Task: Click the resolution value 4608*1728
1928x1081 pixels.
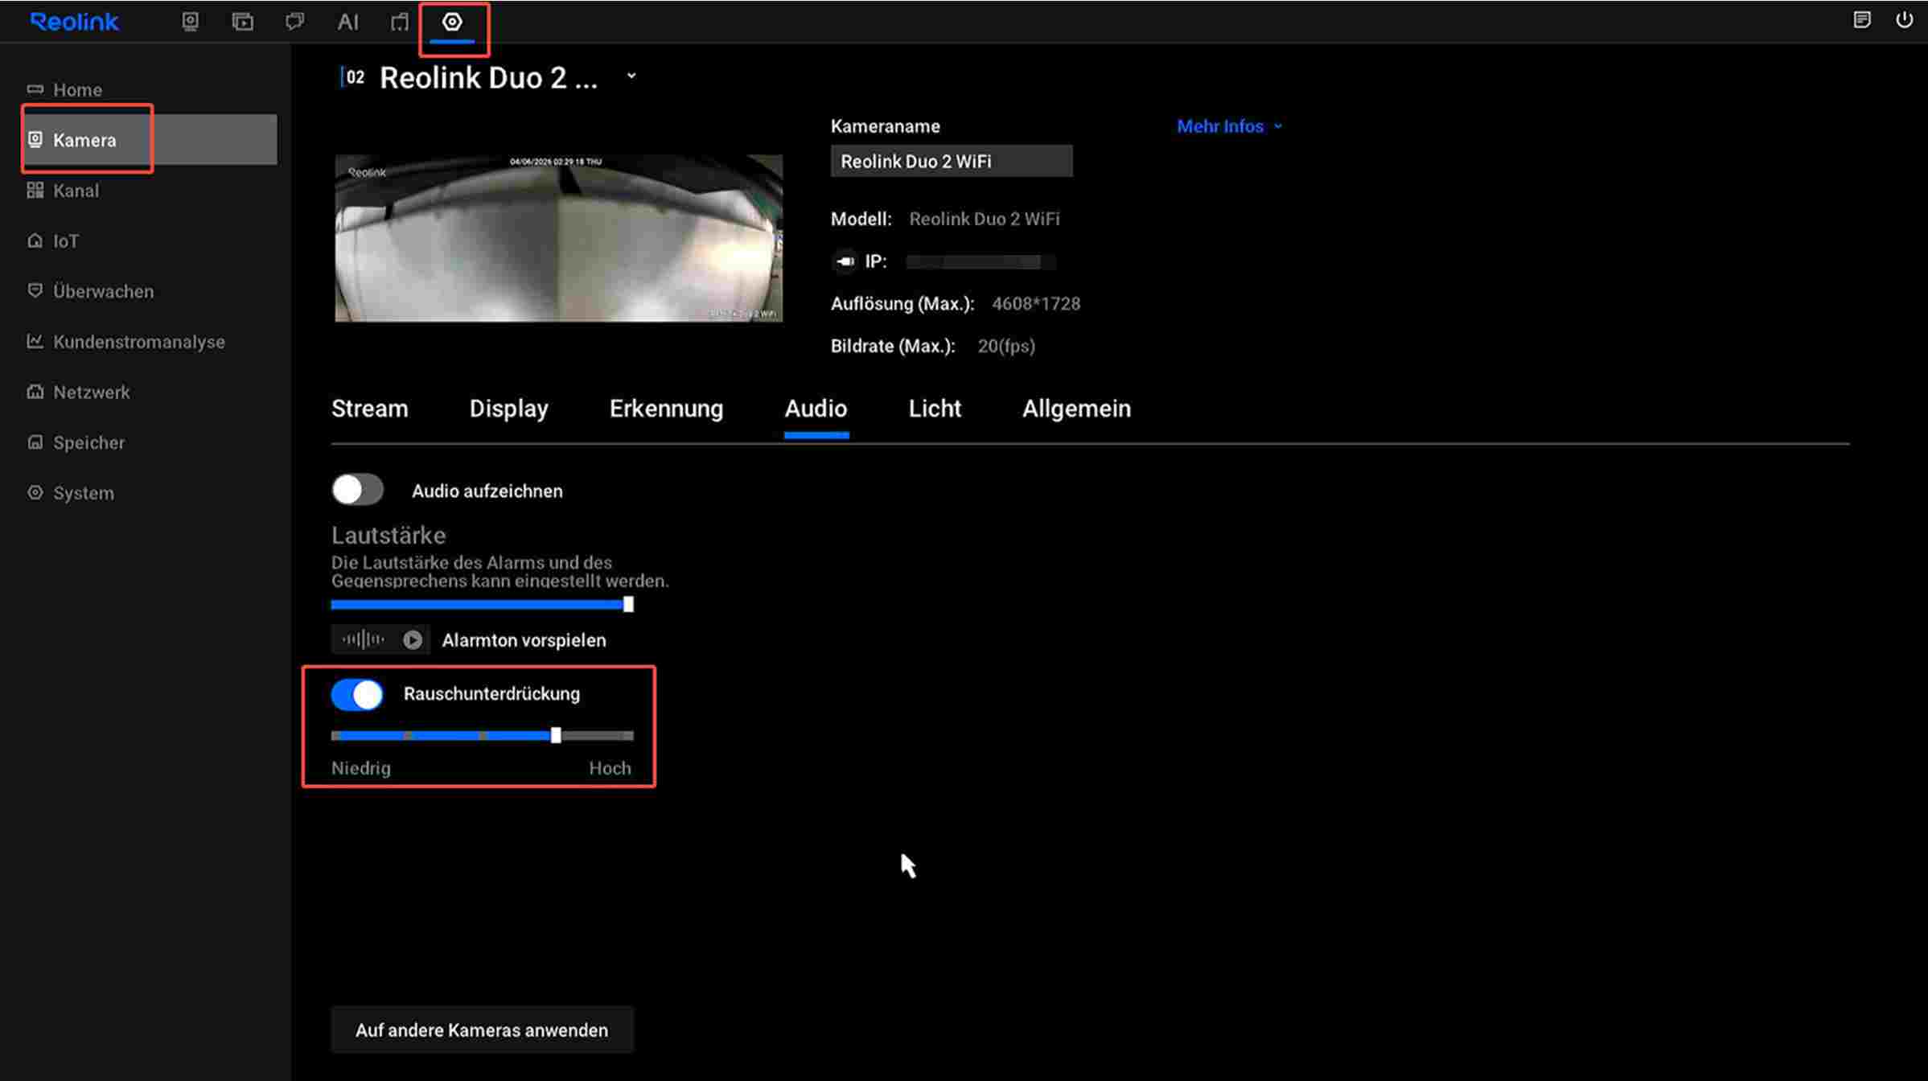Action: [1036, 304]
